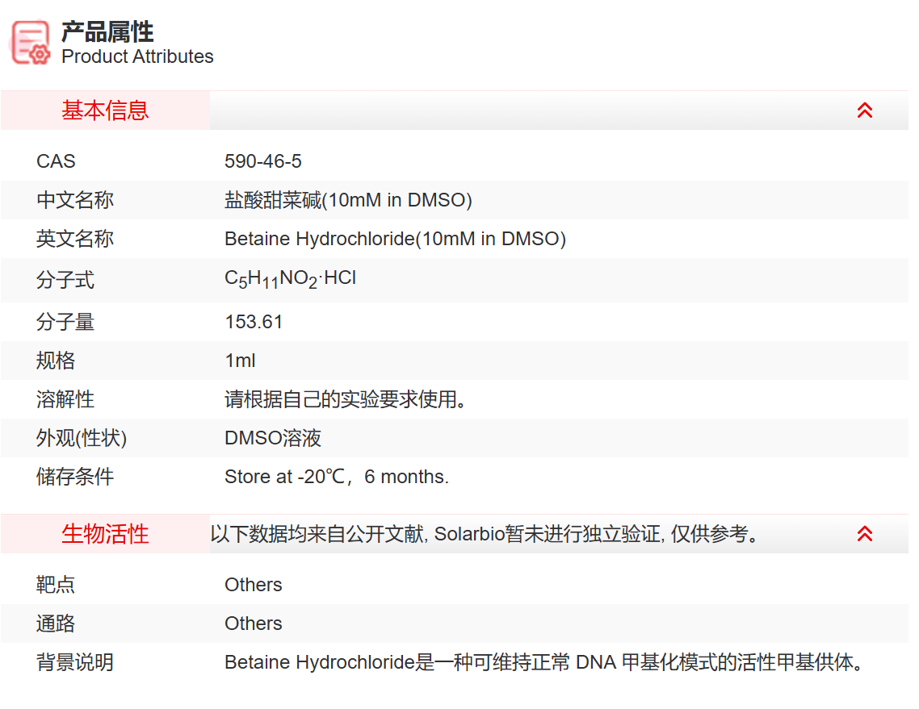The width and height of the screenshot is (919, 709).
Task: Click the molecular weight 153.61 value
Action: pyautogui.click(x=254, y=322)
